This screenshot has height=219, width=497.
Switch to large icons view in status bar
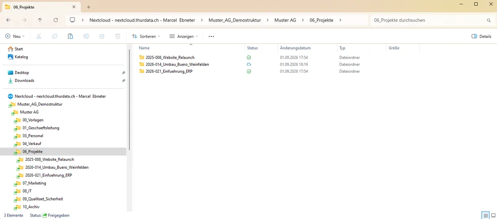coord(493,215)
